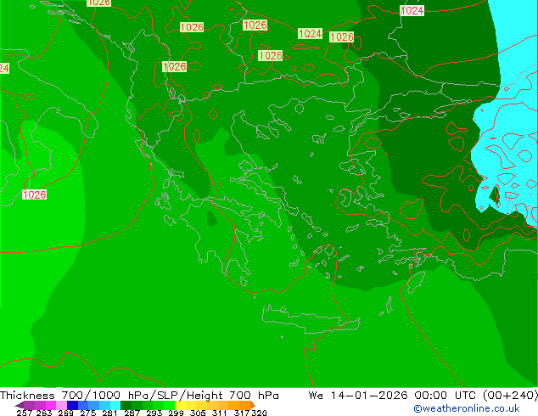Click the legend value 293
Image resolution: width=538 pixels, height=416 pixels.
[154, 413]
